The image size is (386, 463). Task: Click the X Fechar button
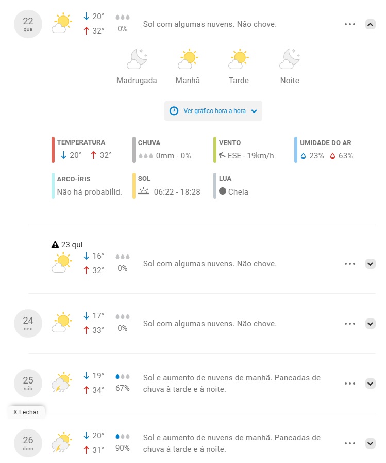pos(26,412)
